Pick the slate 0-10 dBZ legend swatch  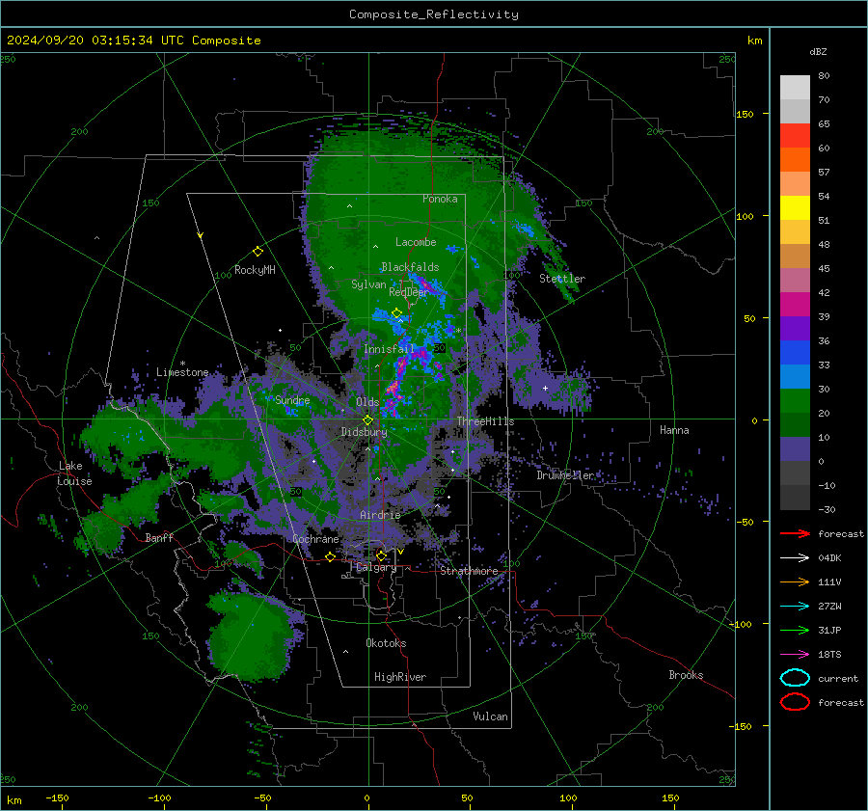pos(795,449)
